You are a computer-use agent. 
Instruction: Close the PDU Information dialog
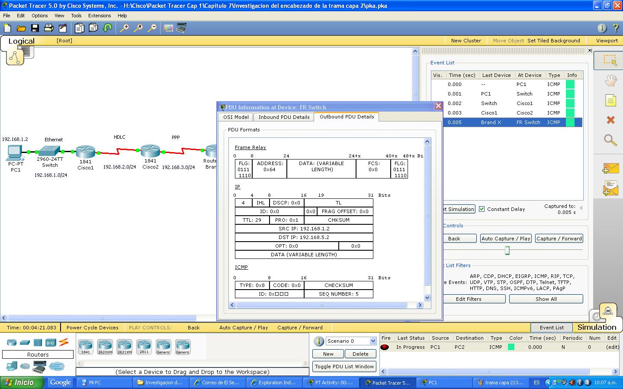(438, 106)
